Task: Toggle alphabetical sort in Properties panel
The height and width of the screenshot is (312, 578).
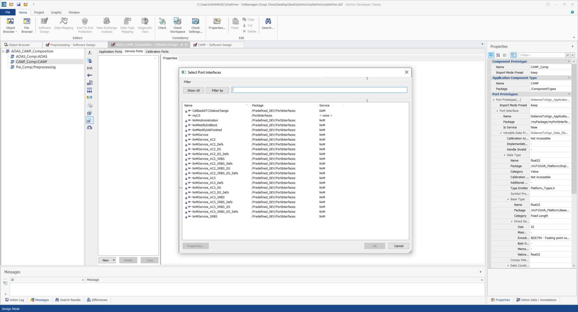Action: tap(498, 55)
